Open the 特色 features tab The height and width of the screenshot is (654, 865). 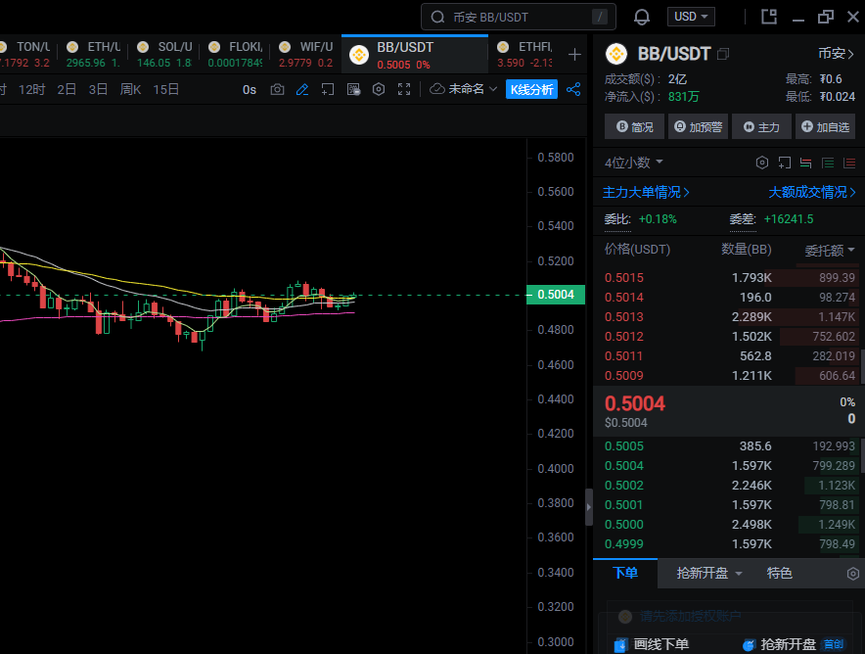(x=779, y=574)
